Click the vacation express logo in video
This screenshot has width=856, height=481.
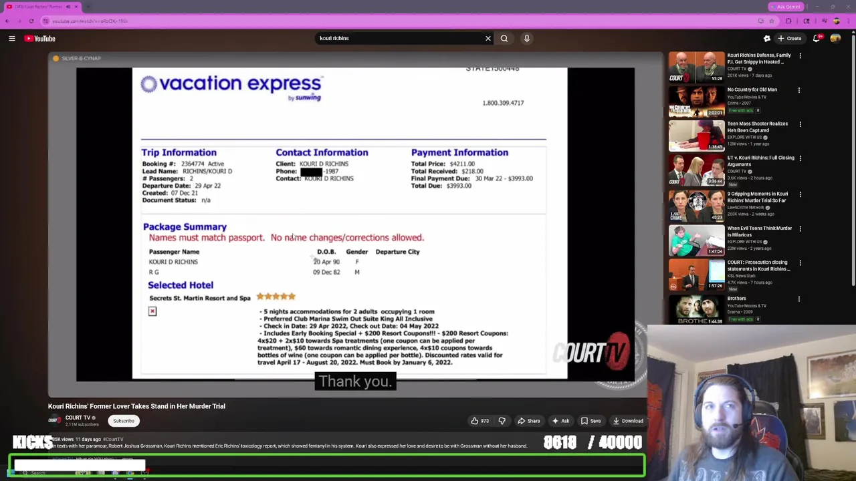click(231, 87)
